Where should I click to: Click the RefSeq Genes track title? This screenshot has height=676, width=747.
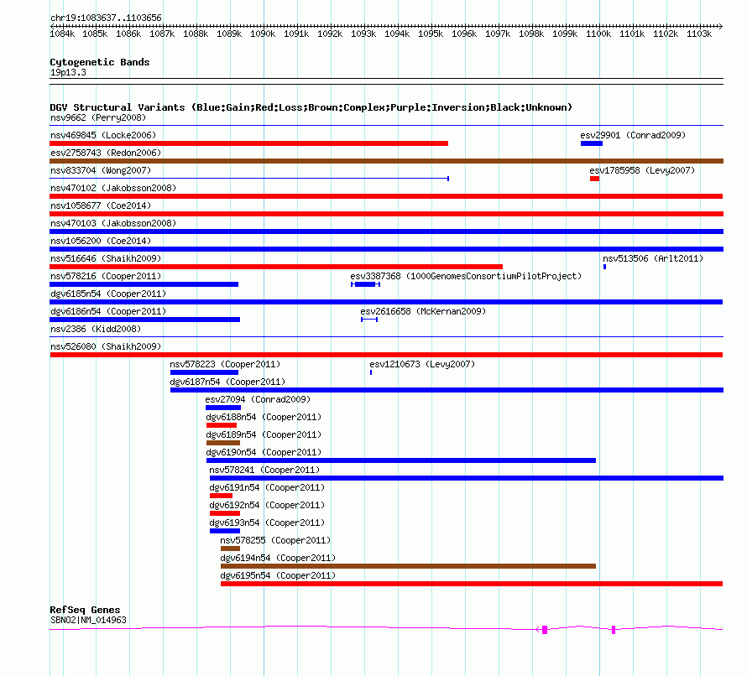[x=85, y=610]
